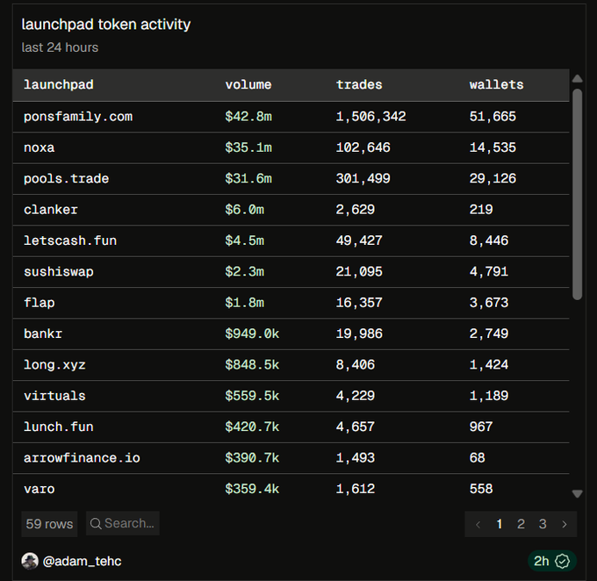
Task: Click the 19,986 trades value
Action: (359, 334)
